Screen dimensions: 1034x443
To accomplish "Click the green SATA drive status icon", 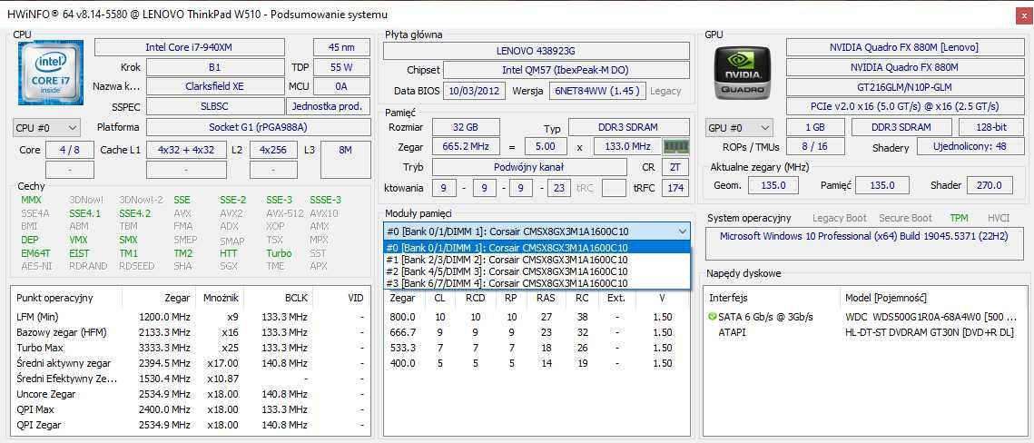I will 713,317.
